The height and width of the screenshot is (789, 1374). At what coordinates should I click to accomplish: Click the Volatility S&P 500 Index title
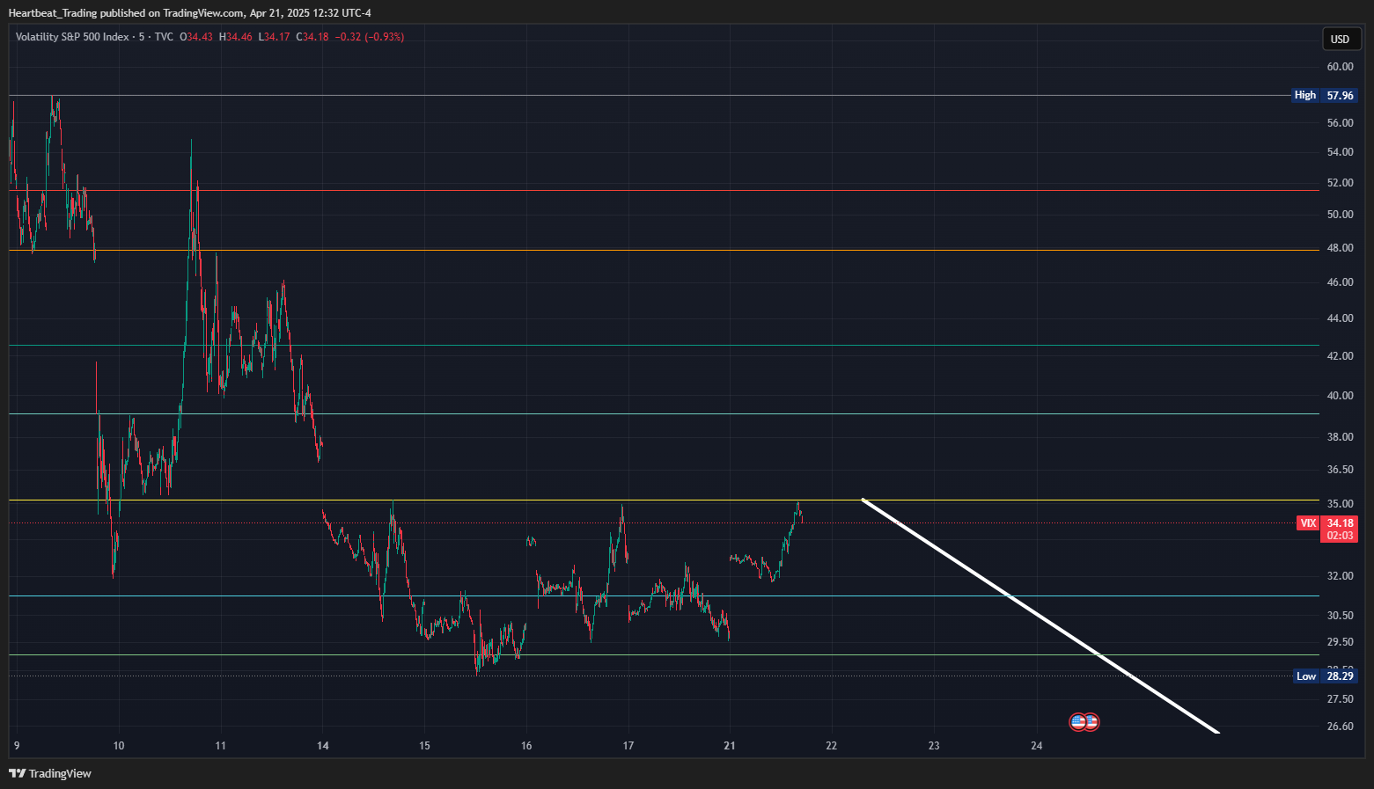[x=72, y=37]
